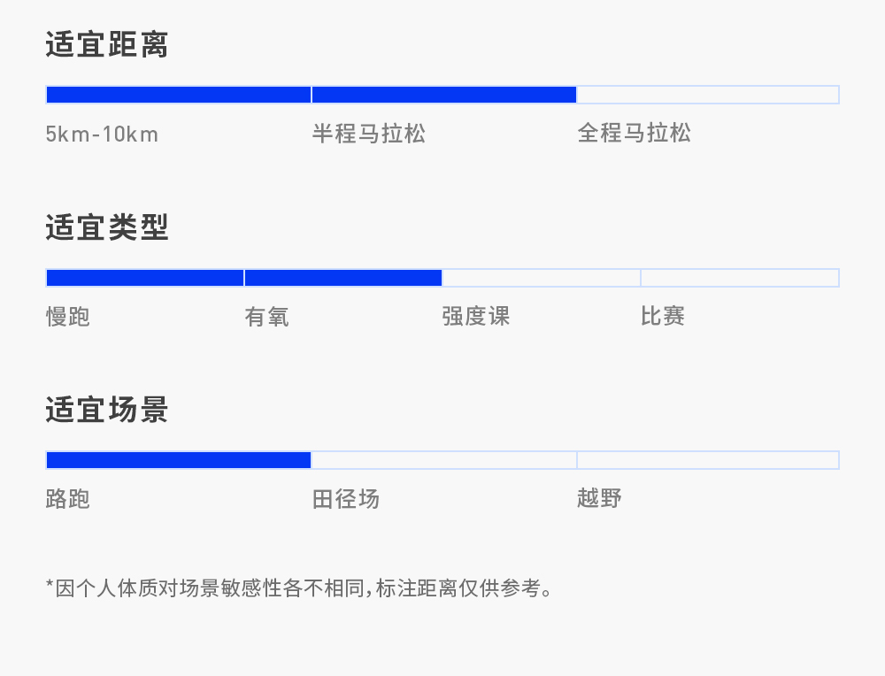Click the empty bar segment above 强度课
The image size is (885, 676).
click(541, 278)
